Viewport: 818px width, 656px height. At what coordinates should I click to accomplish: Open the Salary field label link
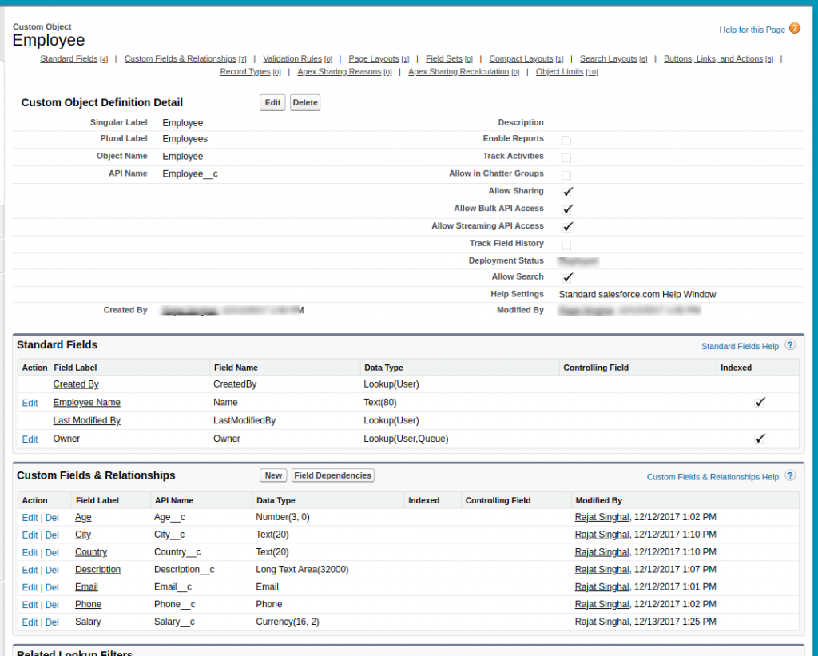click(x=88, y=622)
